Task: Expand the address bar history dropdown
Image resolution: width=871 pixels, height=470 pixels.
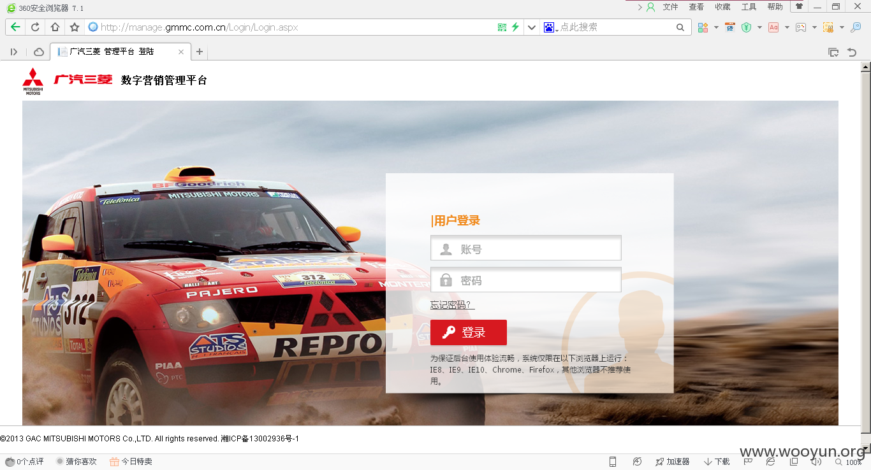Action: [531, 27]
